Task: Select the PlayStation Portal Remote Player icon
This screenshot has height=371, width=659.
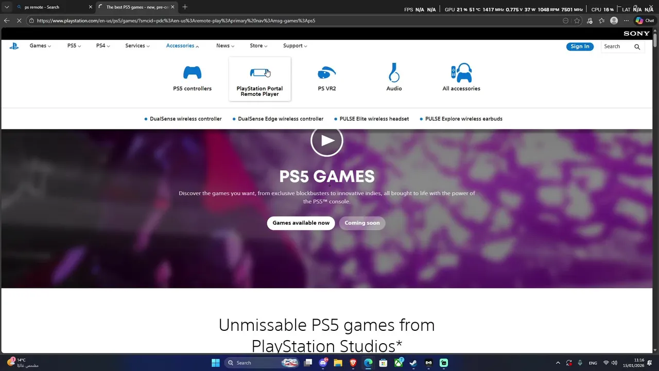Action: pyautogui.click(x=259, y=73)
